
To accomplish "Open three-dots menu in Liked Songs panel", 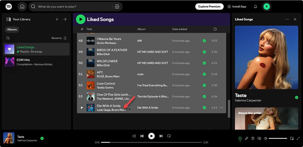I will coord(287,19).
